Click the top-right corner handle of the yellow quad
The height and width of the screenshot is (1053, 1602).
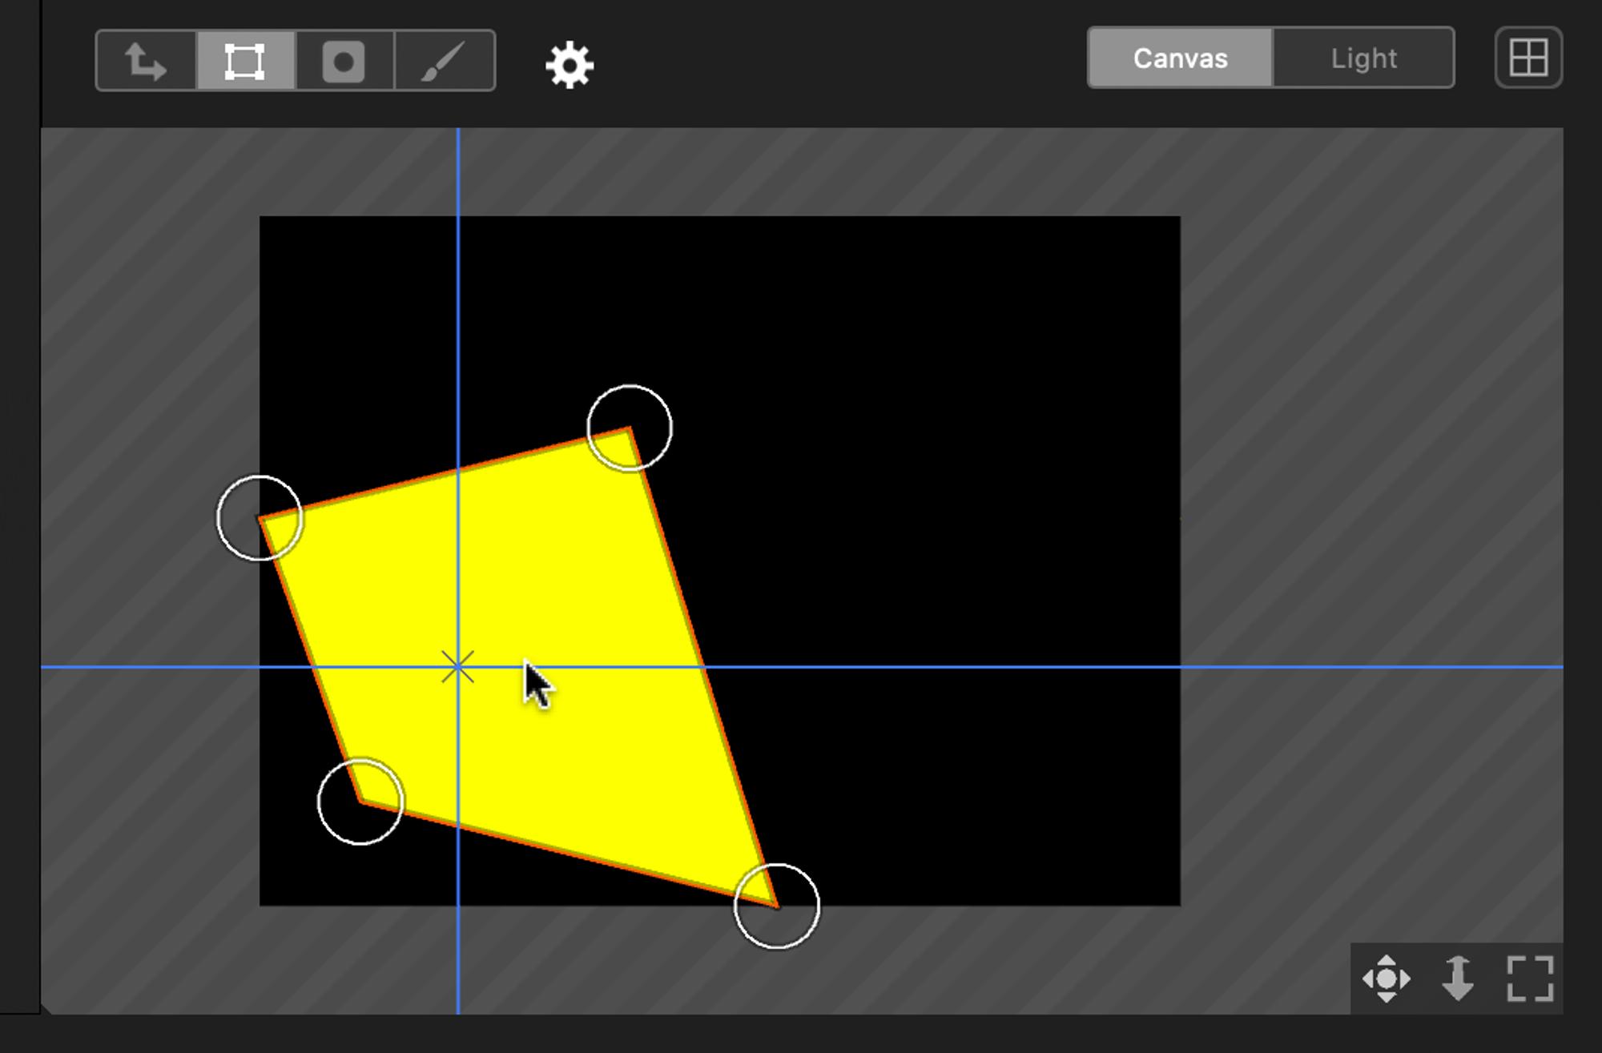[x=630, y=428]
